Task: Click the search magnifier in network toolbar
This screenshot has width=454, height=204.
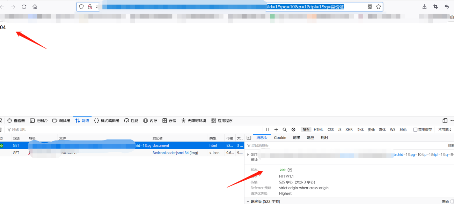Action: click(x=285, y=130)
